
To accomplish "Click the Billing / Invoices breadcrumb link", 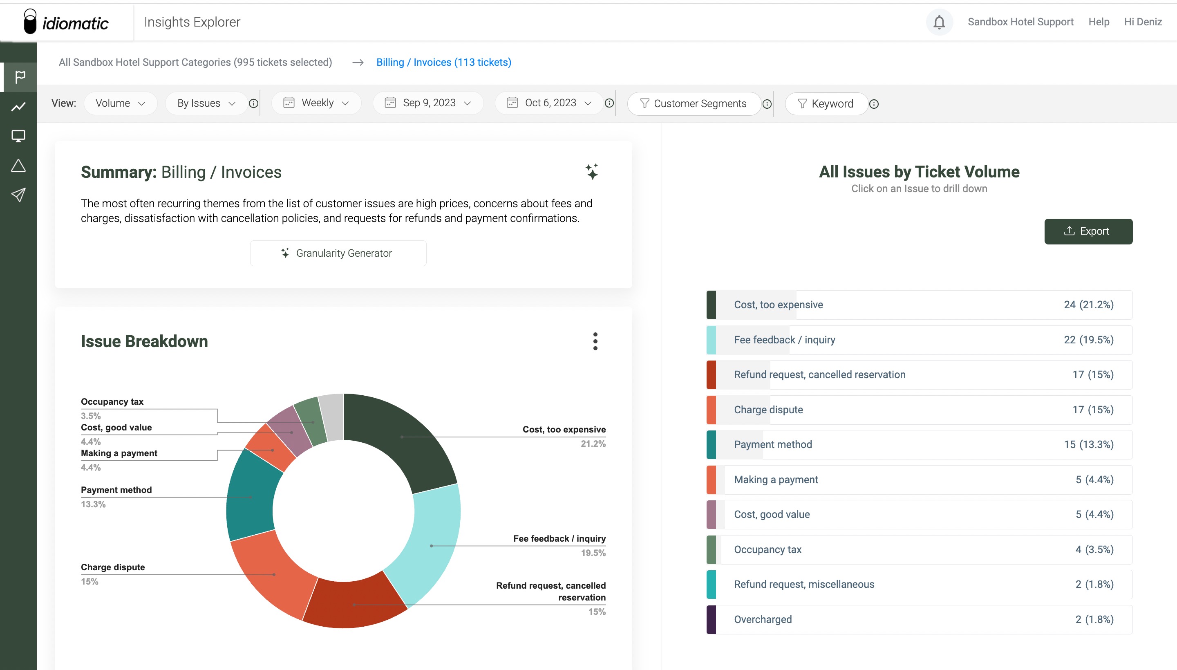I will (x=443, y=62).
